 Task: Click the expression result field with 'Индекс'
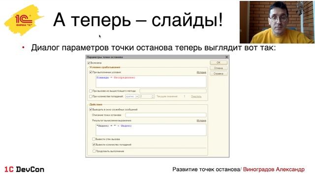point(151,130)
